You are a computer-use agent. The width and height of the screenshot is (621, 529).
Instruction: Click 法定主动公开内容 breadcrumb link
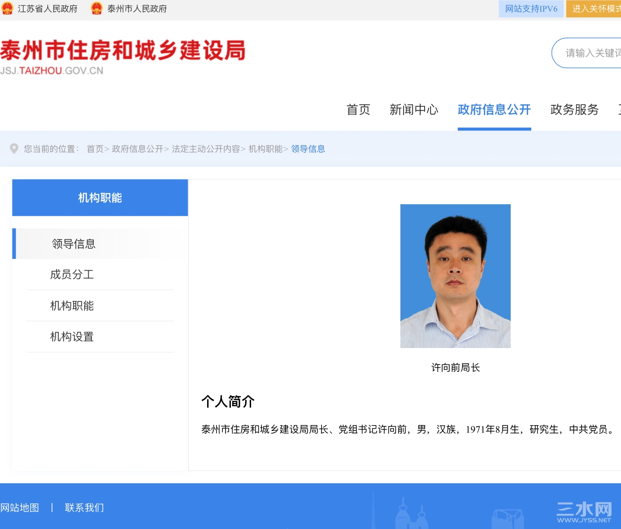(206, 149)
